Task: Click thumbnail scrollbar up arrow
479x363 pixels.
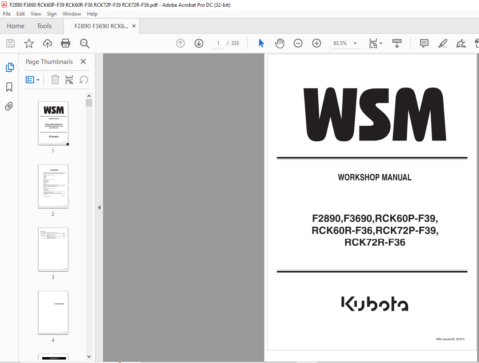Action: pyautogui.click(x=89, y=96)
